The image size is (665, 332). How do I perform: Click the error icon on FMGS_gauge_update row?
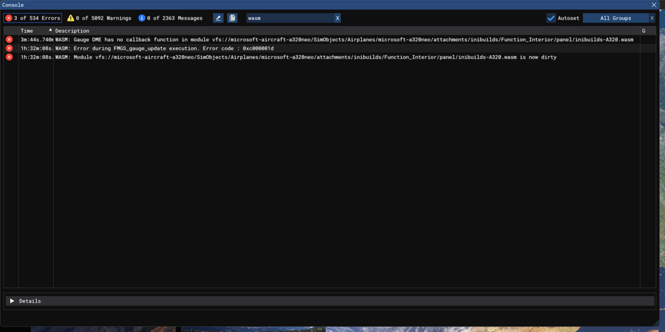9,48
